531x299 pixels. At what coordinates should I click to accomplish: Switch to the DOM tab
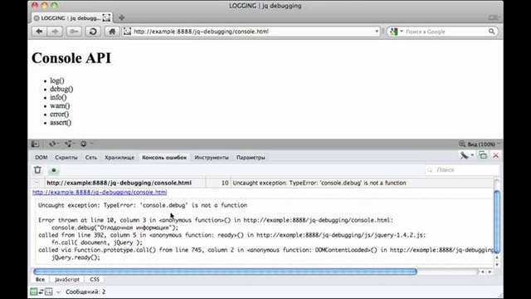[x=41, y=158]
